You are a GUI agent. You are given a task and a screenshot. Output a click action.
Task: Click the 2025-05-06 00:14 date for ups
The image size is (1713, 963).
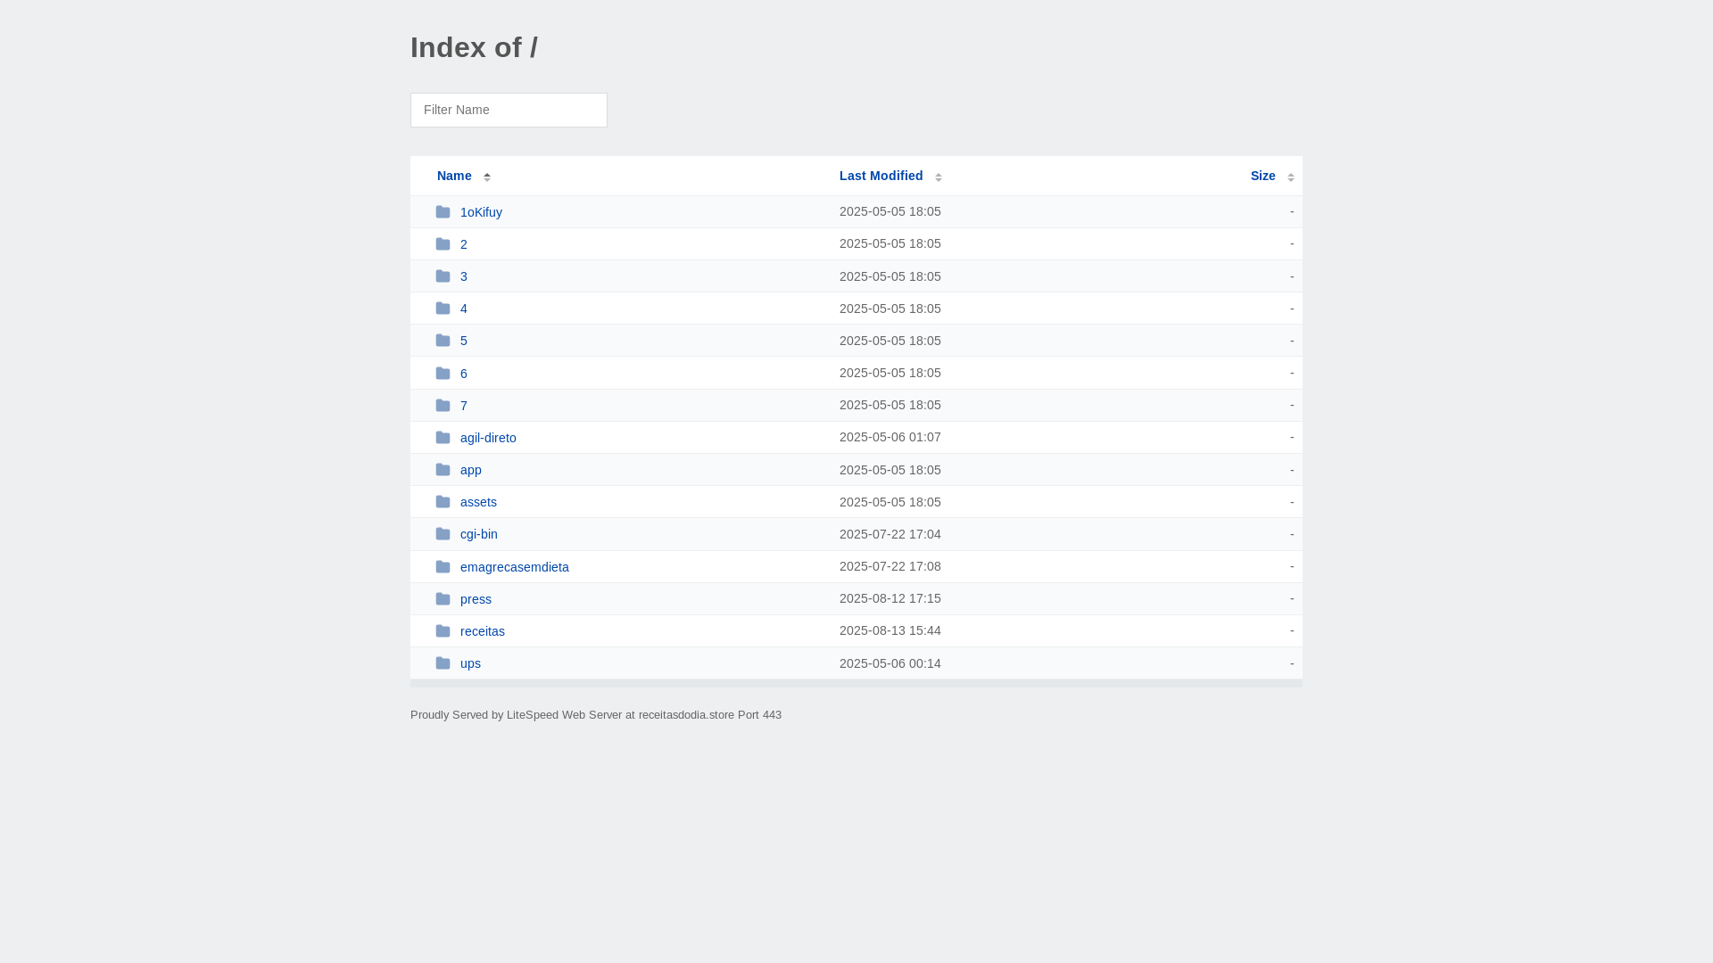[890, 663]
